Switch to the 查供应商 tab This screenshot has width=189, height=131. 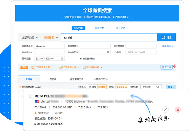(x=99, y=28)
